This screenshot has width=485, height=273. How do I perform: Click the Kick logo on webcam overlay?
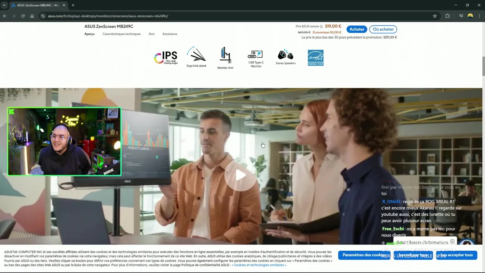pyautogui.click(x=12, y=111)
